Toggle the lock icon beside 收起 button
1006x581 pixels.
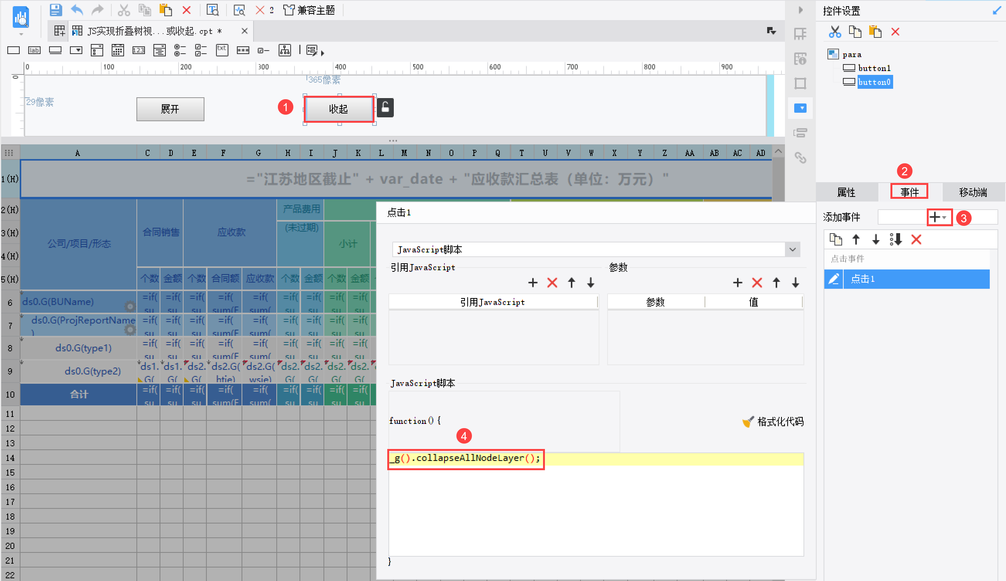(x=385, y=107)
